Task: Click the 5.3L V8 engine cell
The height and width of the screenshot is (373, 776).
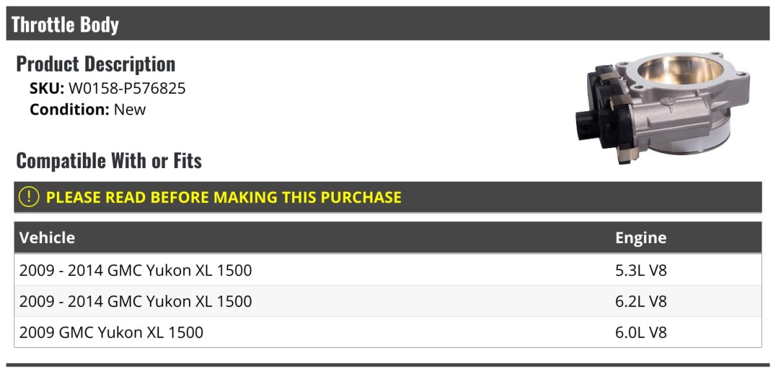Action: pyautogui.click(x=641, y=270)
